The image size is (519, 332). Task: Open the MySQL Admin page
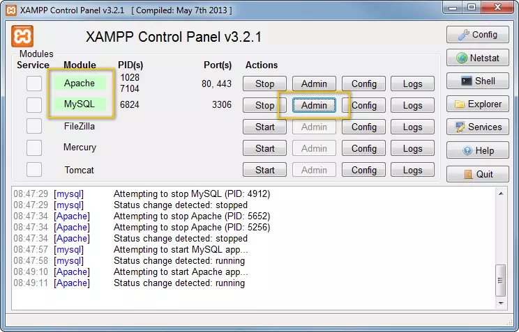click(314, 105)
